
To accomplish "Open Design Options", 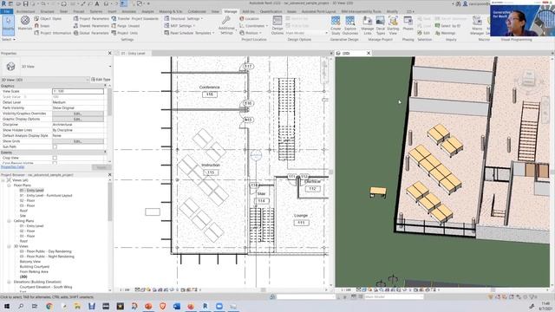I will [x=277, y=25].
